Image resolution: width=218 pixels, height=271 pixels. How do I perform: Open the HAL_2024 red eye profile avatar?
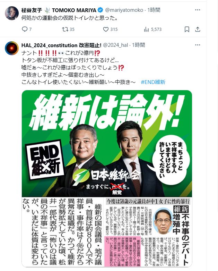[x=12, y=48]
